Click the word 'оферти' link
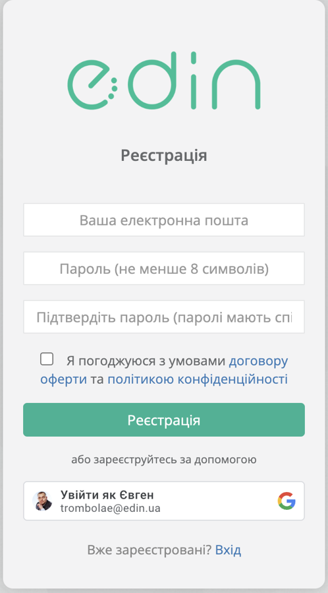 point(63,379)
